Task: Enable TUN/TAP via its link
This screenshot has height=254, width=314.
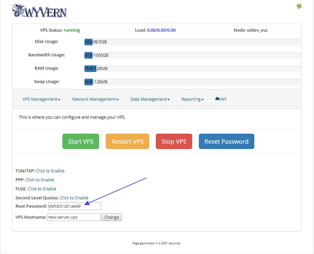Action: pos(50,171)
